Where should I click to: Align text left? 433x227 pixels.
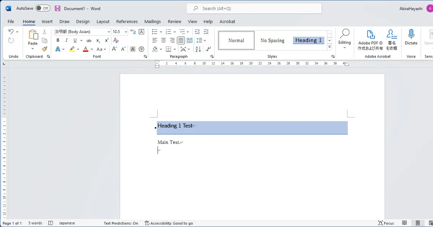(155, 40)
